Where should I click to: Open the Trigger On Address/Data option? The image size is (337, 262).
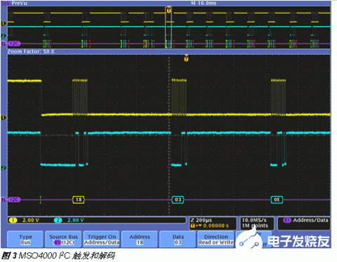click(x=102, y=240)
